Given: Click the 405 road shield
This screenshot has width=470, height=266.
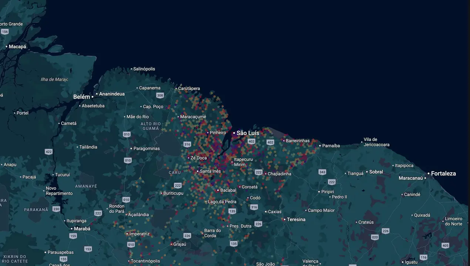Looking at the screenshot, I should click(445, 246).
